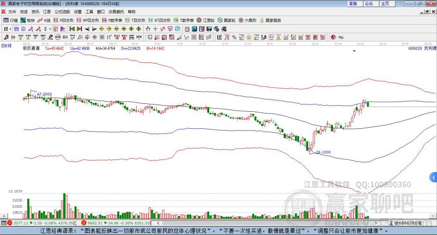Open the 行情 quotes view
The width and height of the screenshot is (437, 235).
coord(11,20)
